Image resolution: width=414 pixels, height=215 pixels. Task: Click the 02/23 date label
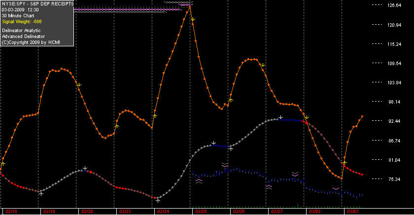[125, 212]
